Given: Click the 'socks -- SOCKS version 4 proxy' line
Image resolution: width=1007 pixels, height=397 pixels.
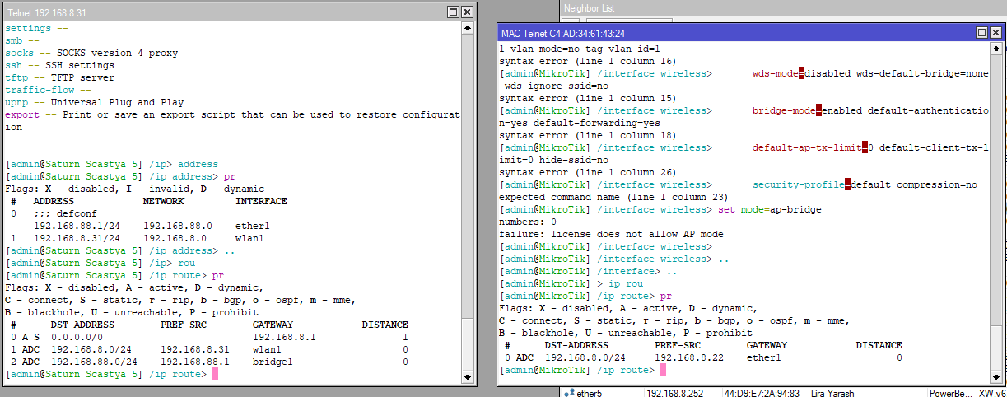Looking at the screenshot, I should (x=91, y=53).
